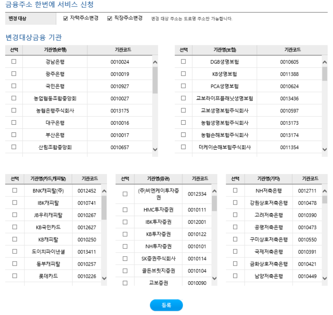Tick the 광주은행 row checkbox

[14, 74]
